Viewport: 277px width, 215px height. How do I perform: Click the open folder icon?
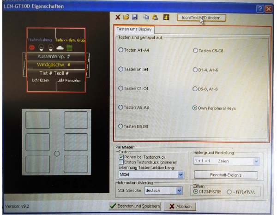coord(126,18)
